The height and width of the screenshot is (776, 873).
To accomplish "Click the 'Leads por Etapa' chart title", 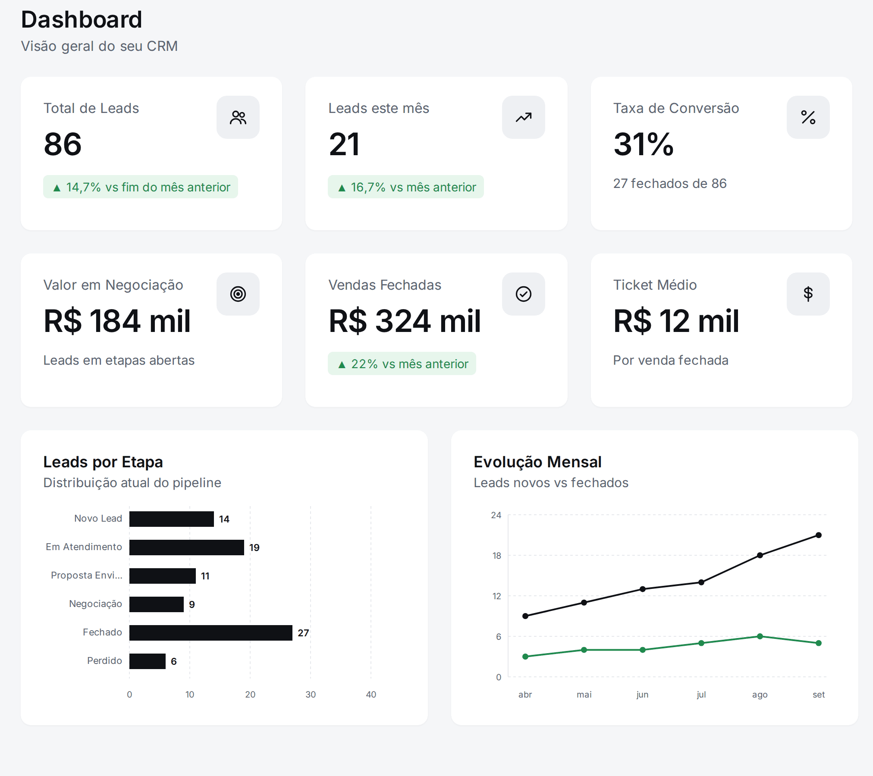I will click(103, 462).
